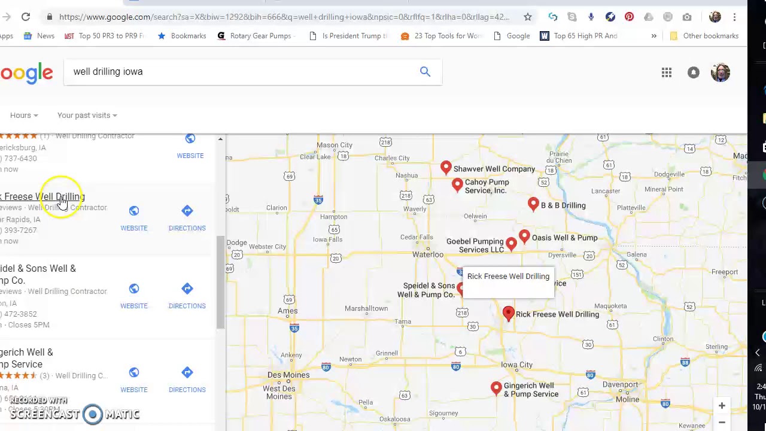
Task: Bookmark this page with the star icon
Action: coord(528,17)
